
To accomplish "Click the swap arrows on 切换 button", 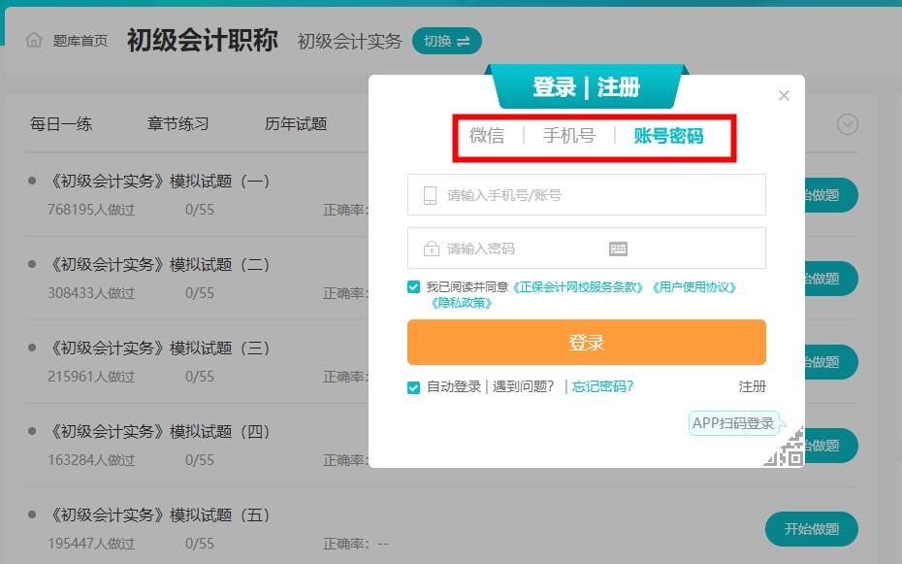I will coord(463,41).
